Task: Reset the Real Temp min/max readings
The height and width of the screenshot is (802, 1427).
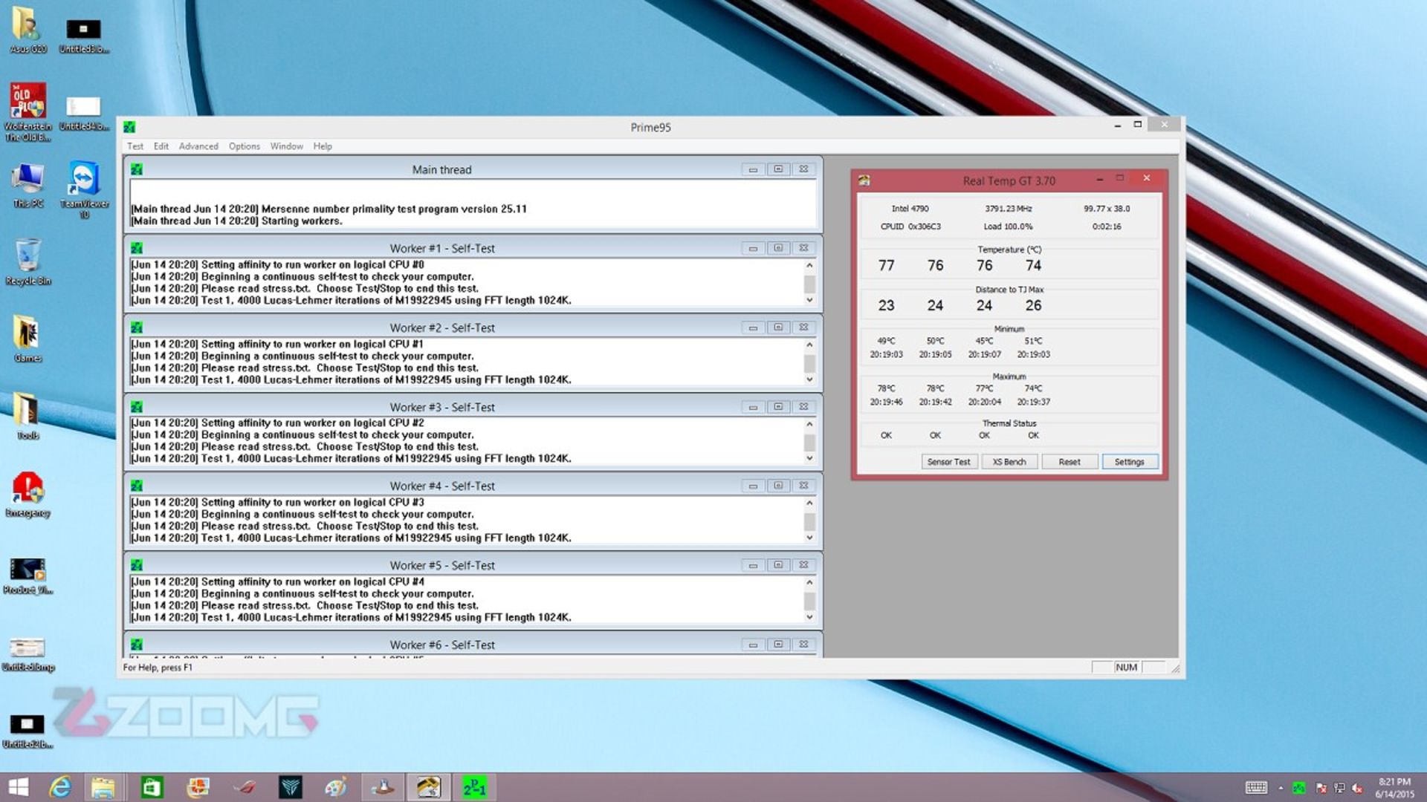Action: (1070, 462)
